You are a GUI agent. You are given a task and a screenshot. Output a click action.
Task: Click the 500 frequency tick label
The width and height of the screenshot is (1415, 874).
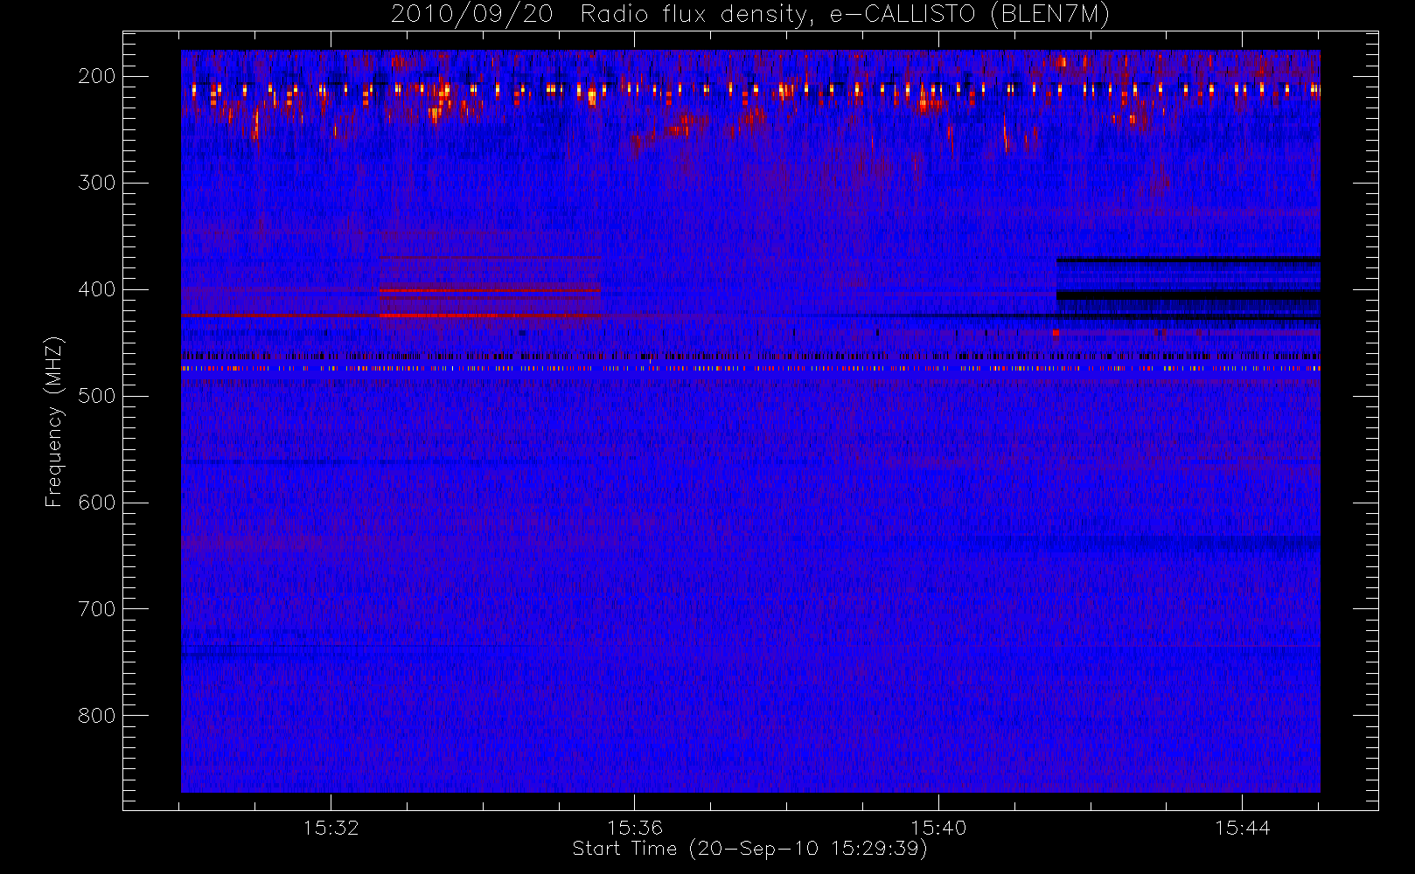pyautogui.click(x=97, y=396)
